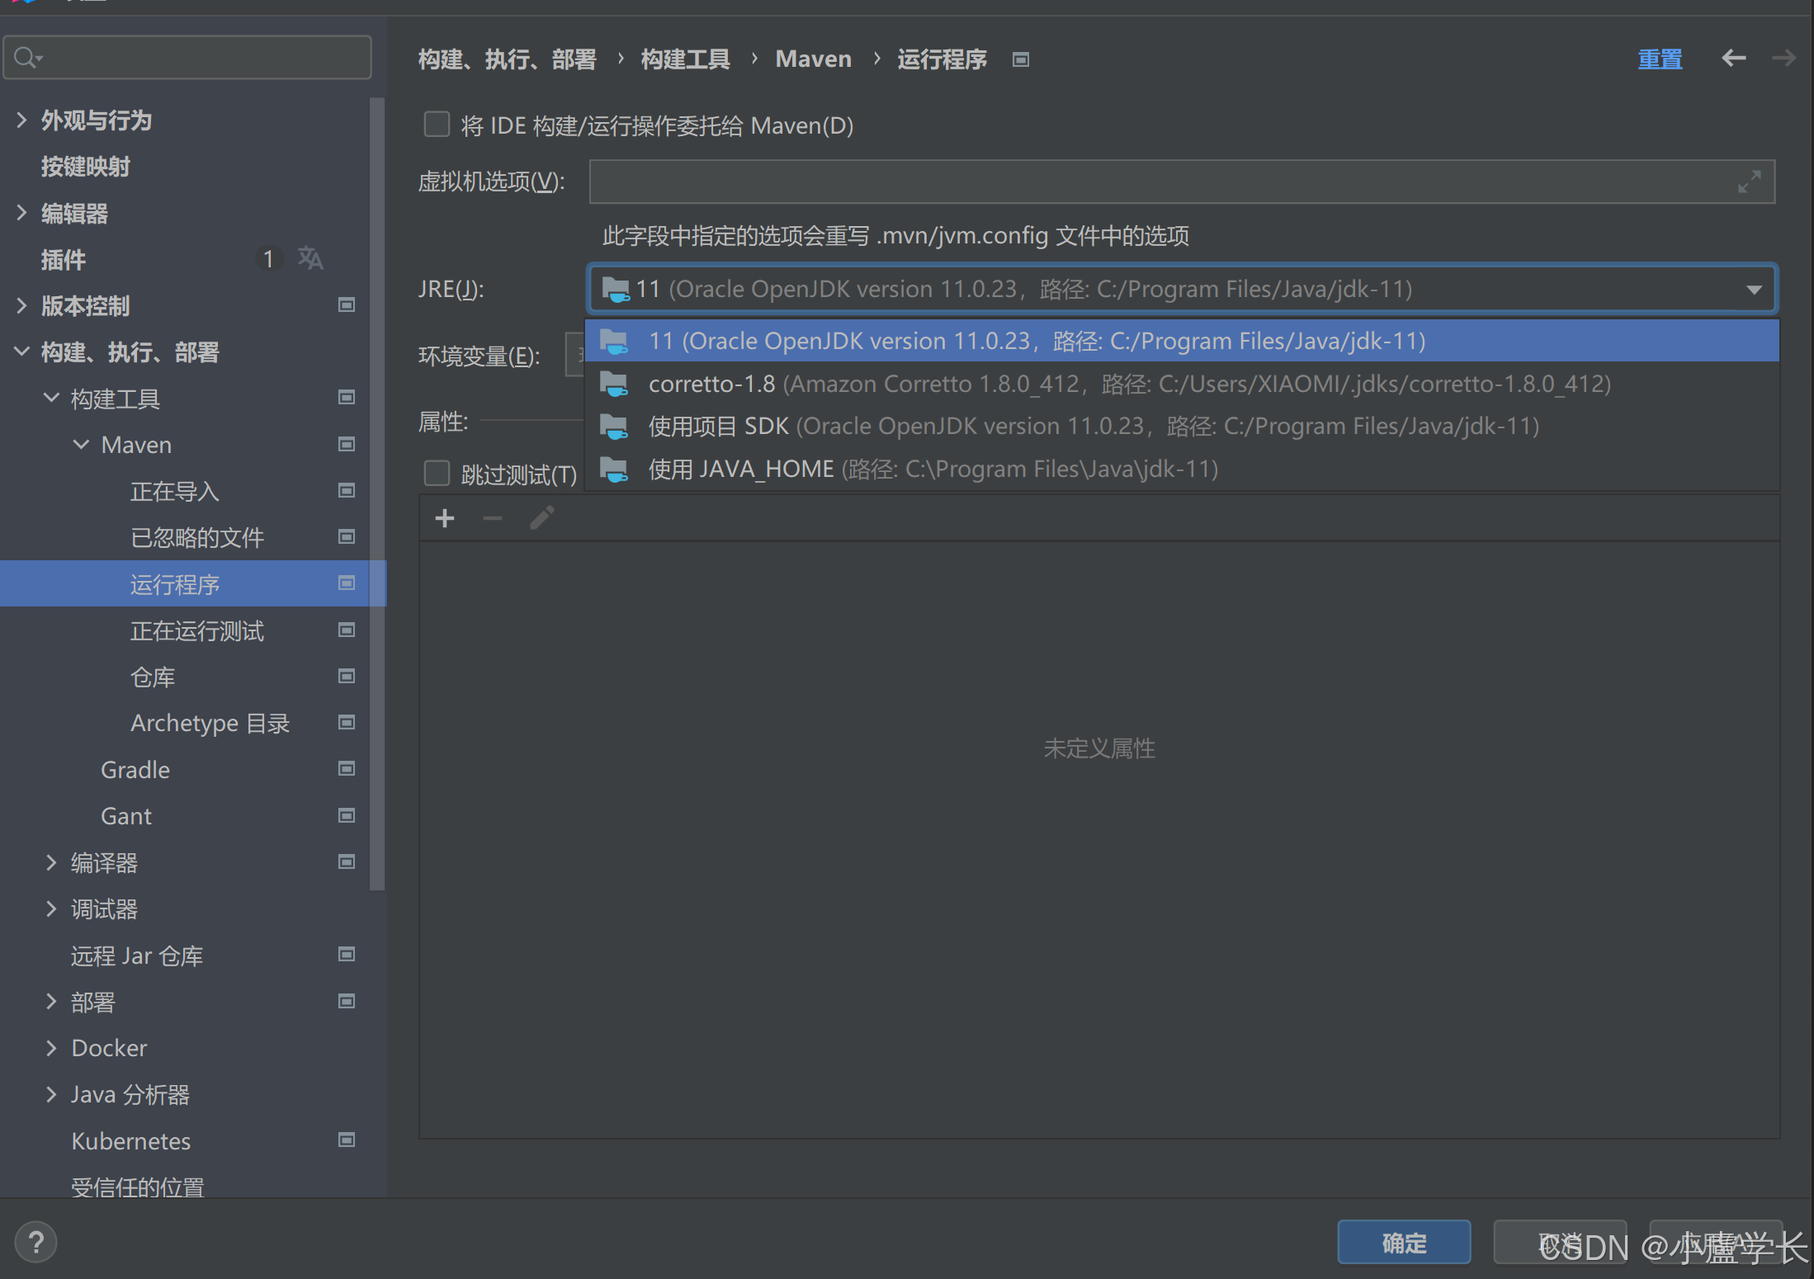Click the 确定 button
Image resolution: width=1814 pixels, height=1279 pixels.
[x=1403, y=1243]
